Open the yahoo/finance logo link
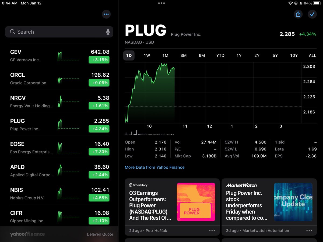323x242 pixels. (x=27, y=234)
